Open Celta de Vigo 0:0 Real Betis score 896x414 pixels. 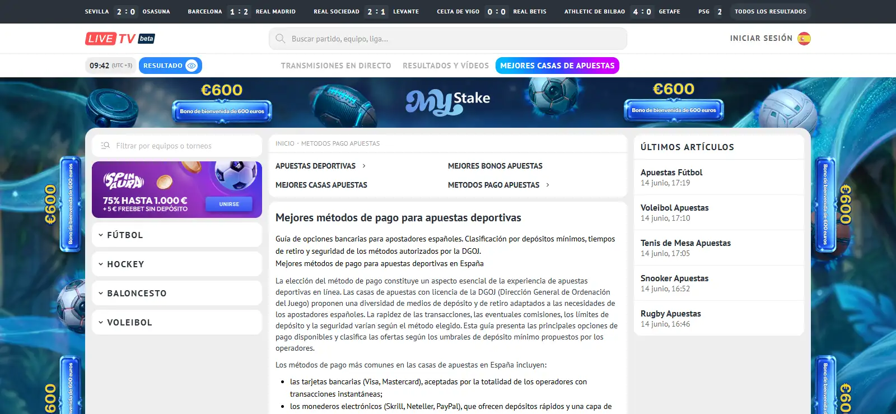[x=492, y=11]
